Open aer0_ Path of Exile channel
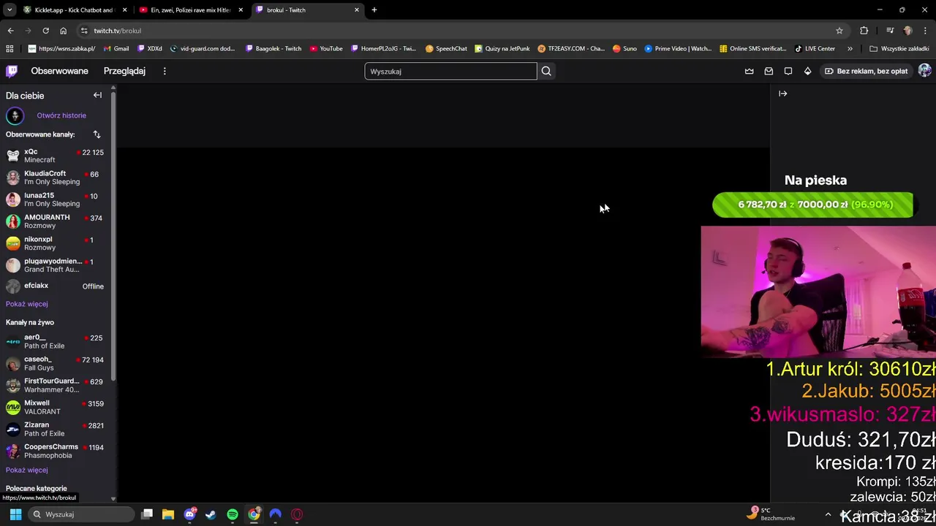 55,341
